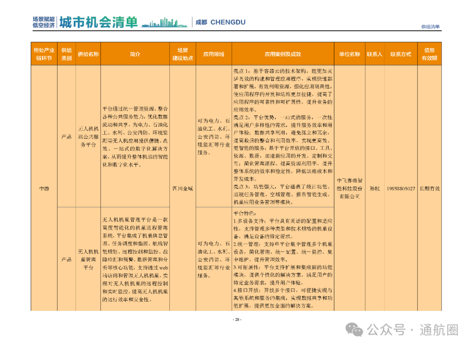474x349 pixels.
Task: Click the contact name "孙权"
Action: click(x=375, y=188)
